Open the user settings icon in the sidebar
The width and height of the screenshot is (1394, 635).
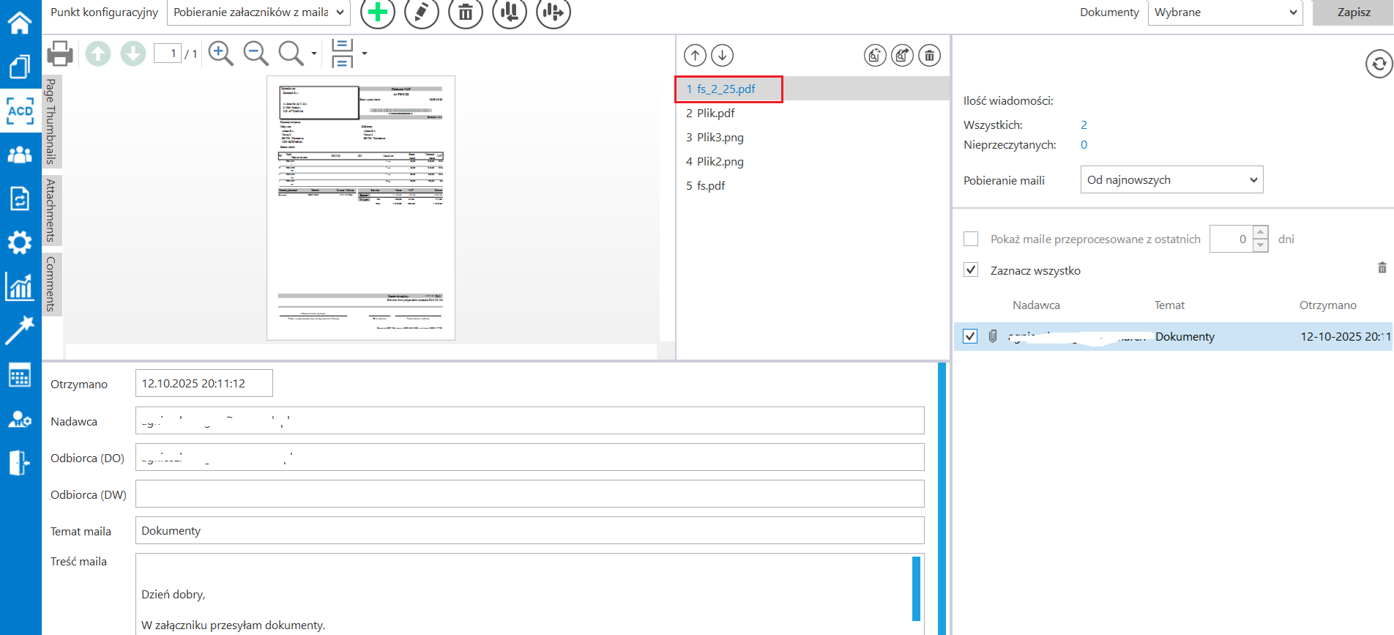pos(20,419)
